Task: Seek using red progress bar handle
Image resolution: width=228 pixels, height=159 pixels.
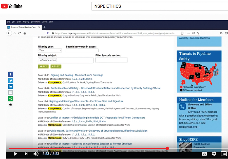Action: 167,149
